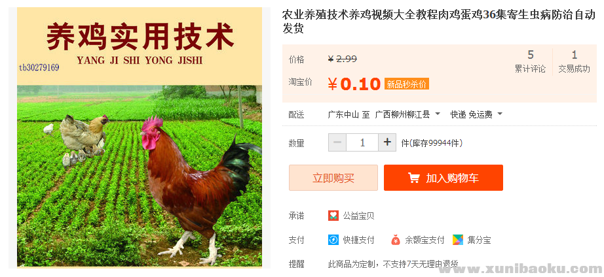This screenshot has width=604, height=277.
Task: Click the 余额宝支付 payment label
Action: 425,240
